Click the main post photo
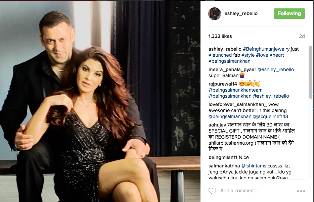Image resolution: width=314 pixels, height=202 pixels. pyautogui.click(x=100, y=101)
